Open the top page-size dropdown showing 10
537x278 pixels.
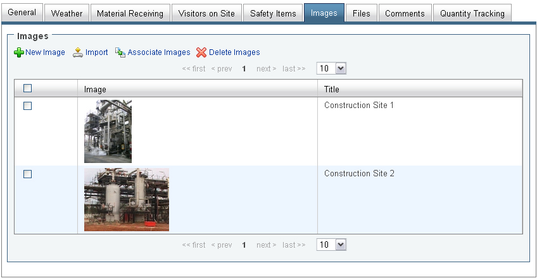(331, 68)
